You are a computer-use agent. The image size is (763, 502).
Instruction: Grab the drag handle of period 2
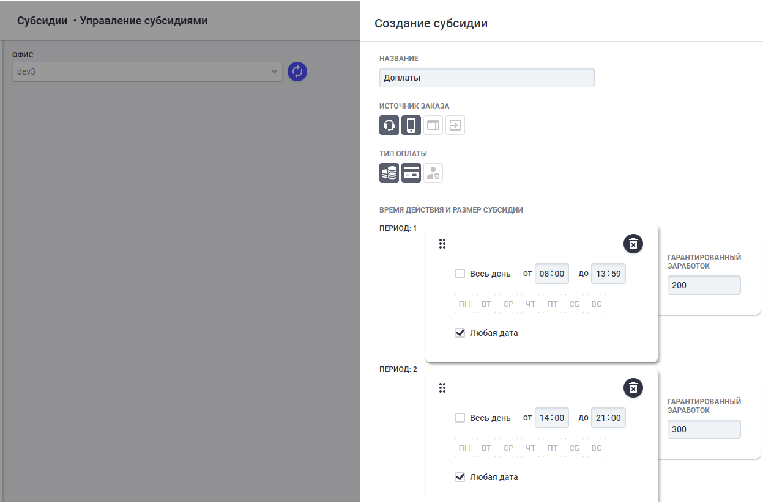point(442,388)
